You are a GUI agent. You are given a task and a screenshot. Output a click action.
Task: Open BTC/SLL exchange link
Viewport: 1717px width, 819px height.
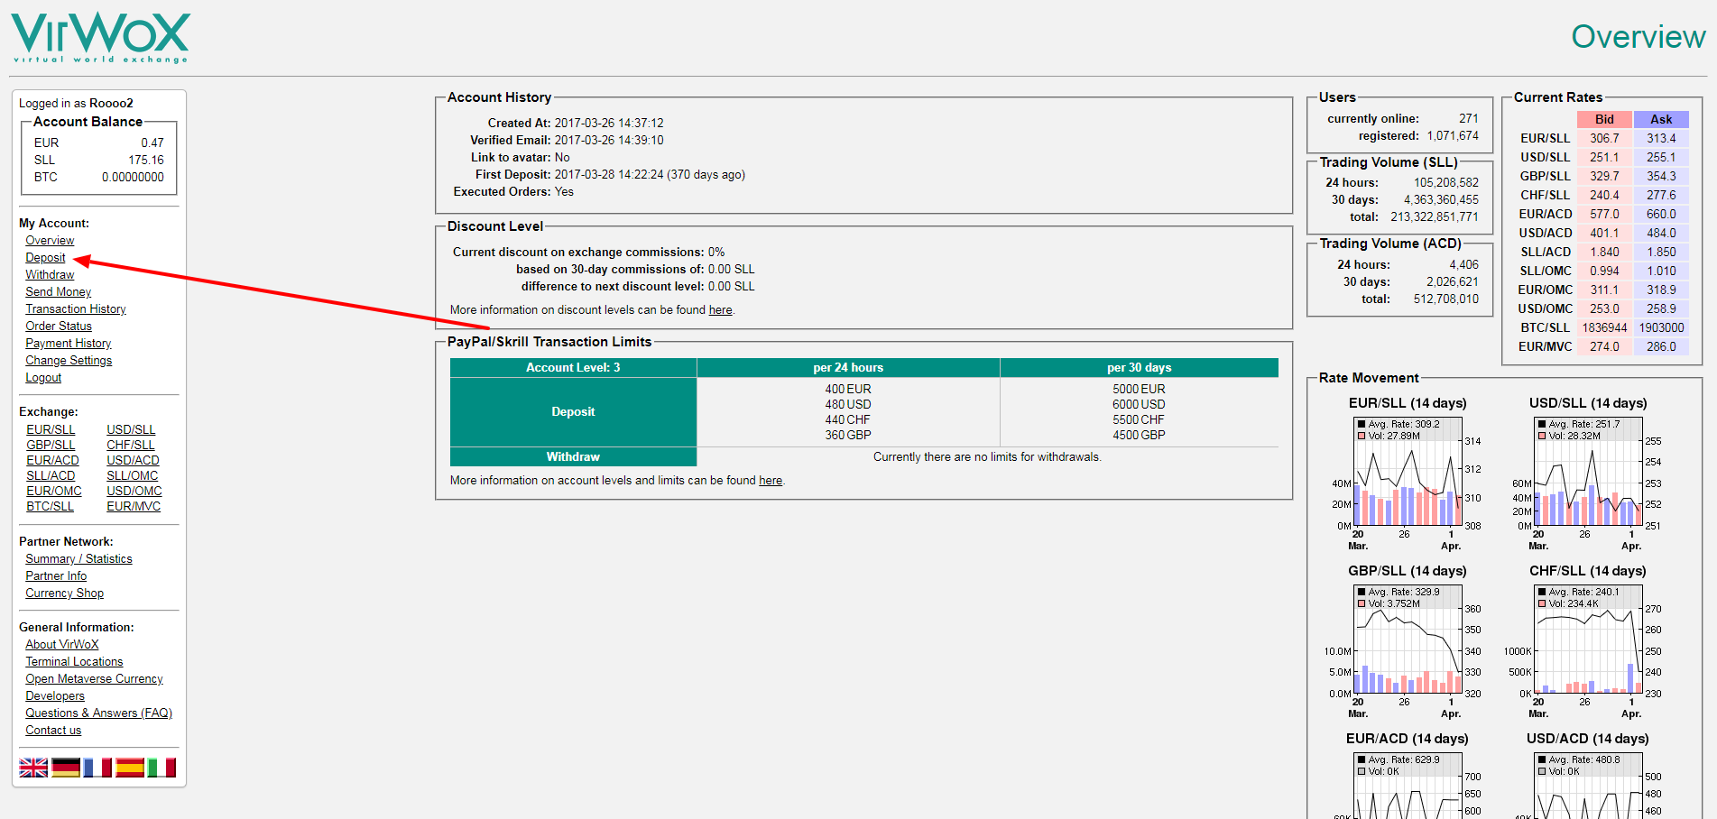click(50, 507)
